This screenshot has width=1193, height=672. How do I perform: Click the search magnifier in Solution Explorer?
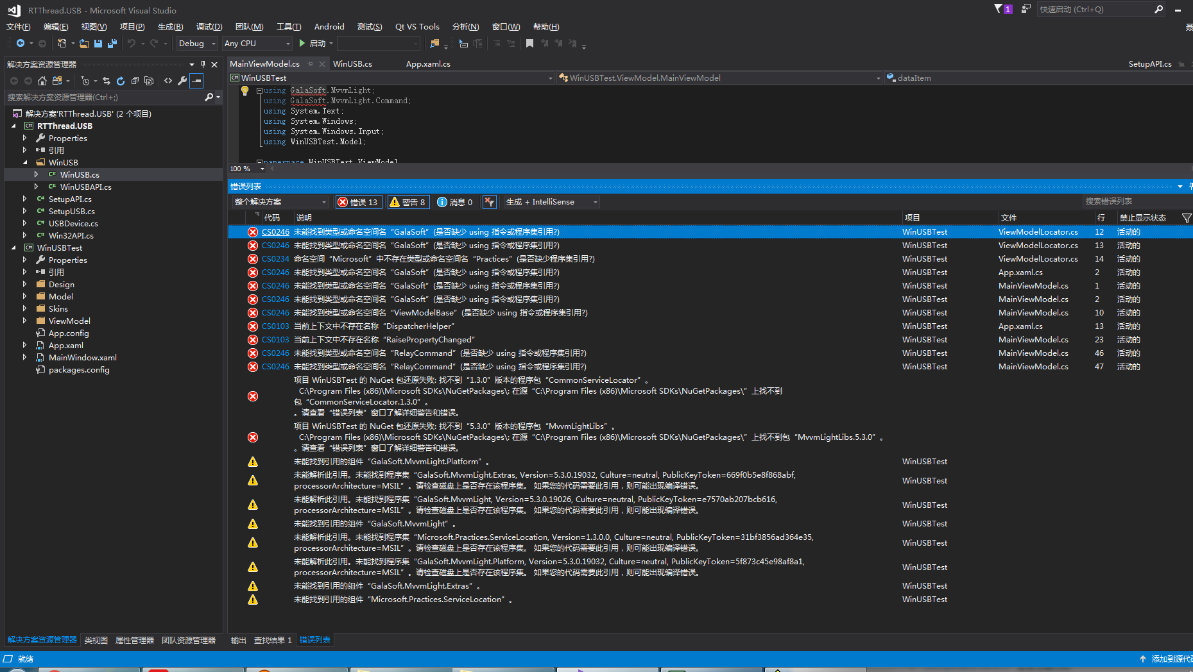pos(209,97)
